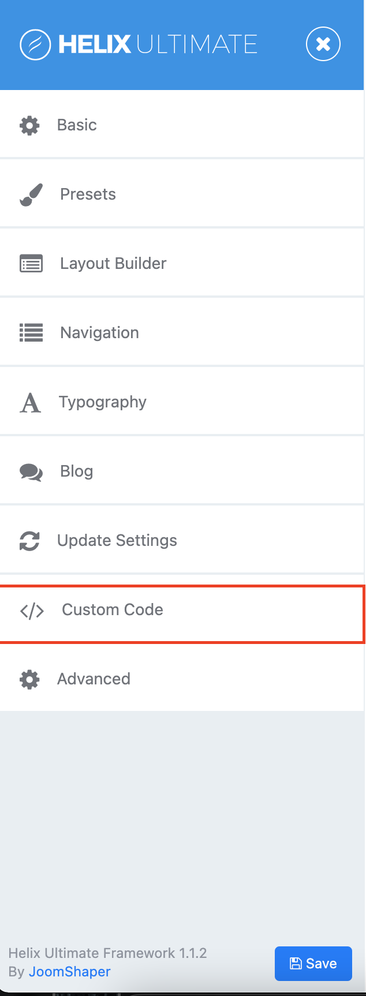The image size is (366, 996).
Task: Open the Basic settings section
Action: [x=77, y=125]
